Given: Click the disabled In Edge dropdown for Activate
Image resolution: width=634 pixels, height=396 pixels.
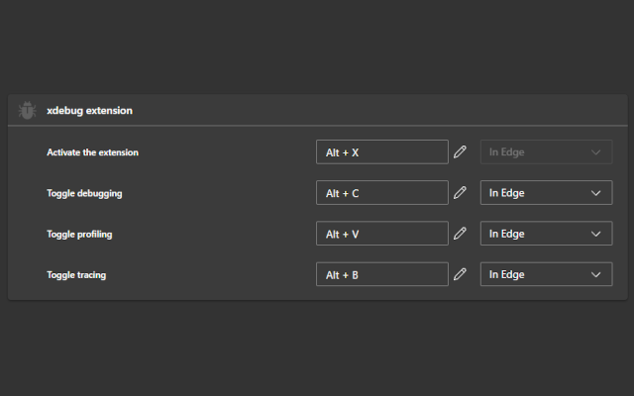Looking at the screenshot, I should (x=546, y=152).
